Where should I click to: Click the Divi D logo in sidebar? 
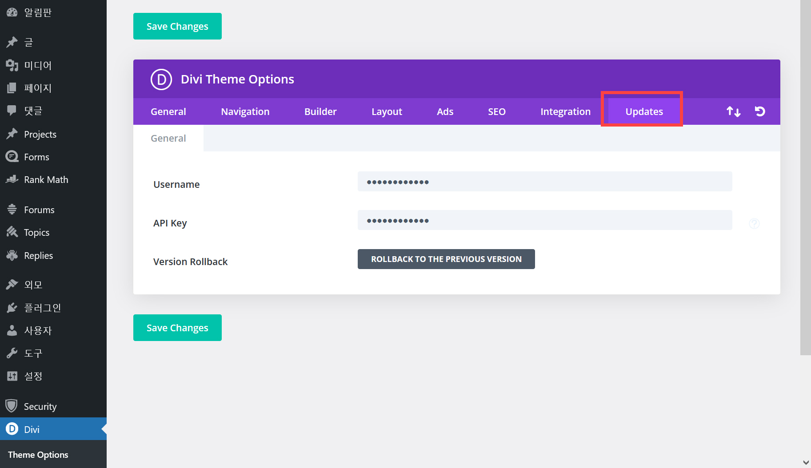click(x=12, y=429)
